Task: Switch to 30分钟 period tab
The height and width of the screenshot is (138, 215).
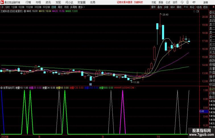Action: tap(38, 7)
